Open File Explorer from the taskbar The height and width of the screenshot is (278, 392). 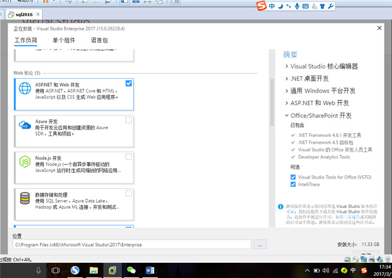click(94, 270)
